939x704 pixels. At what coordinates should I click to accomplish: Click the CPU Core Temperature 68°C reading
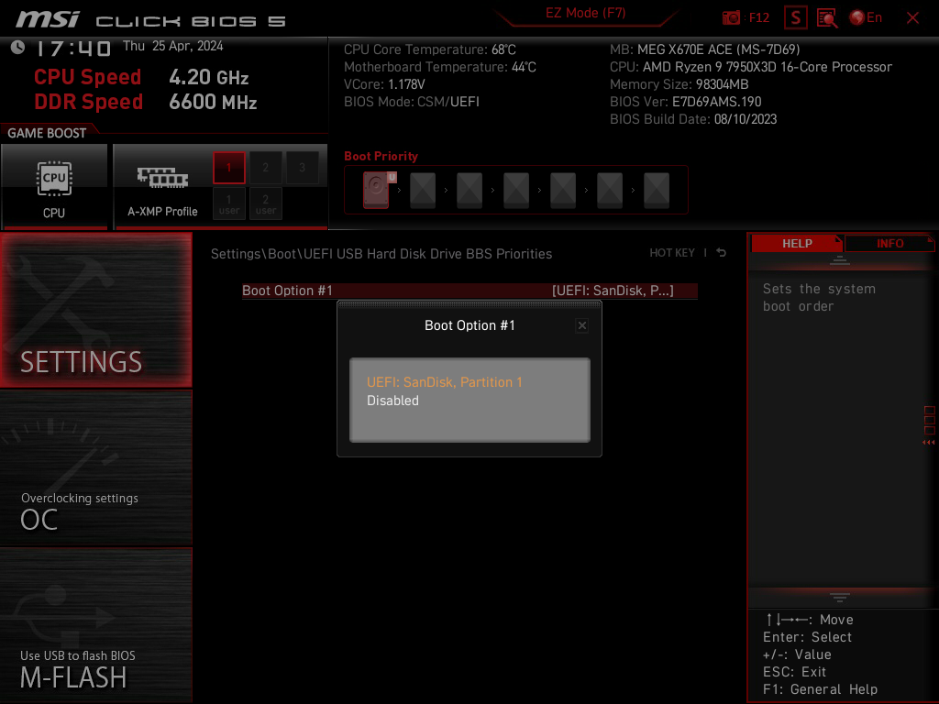[430, 49]
